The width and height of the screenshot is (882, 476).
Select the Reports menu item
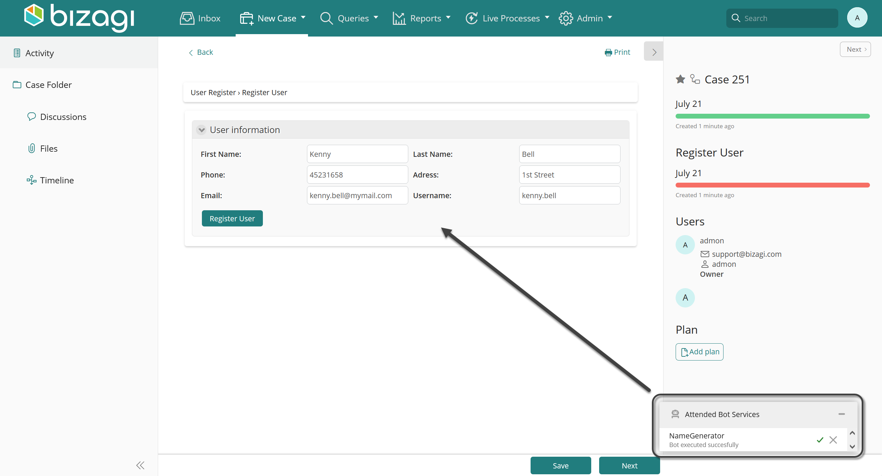click(426, 18)
